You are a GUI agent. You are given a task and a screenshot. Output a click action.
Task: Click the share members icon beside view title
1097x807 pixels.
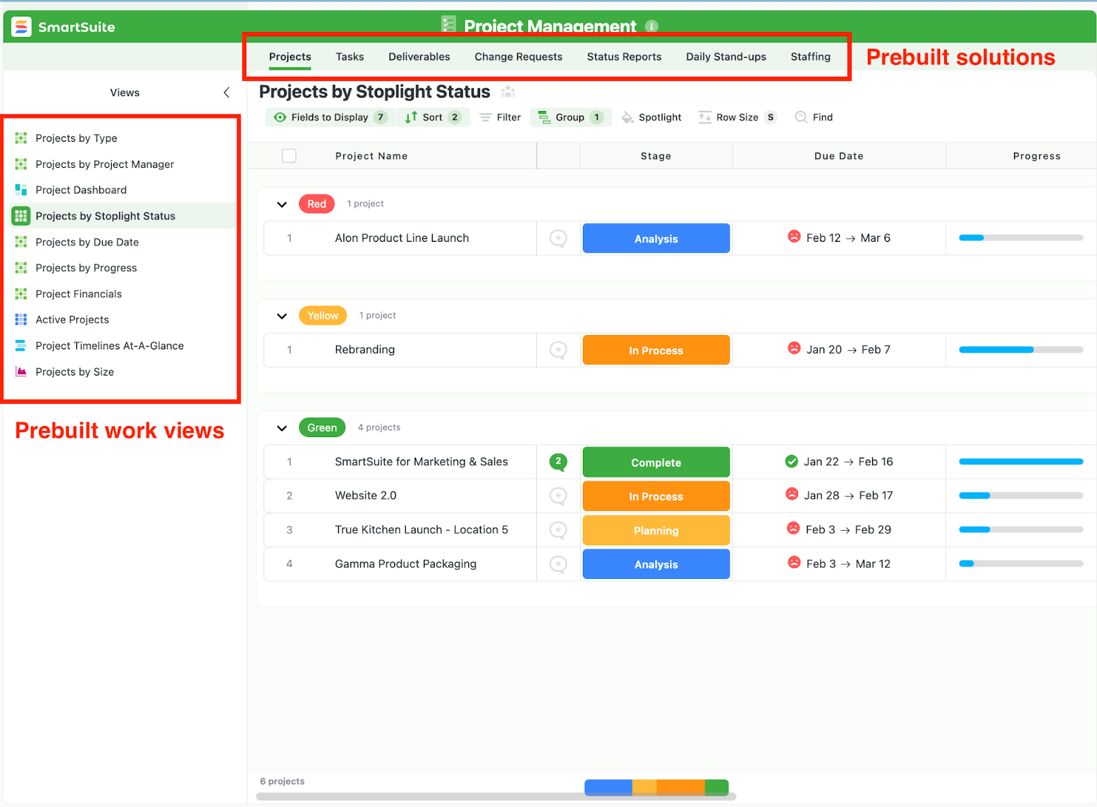tap(508, 92)
